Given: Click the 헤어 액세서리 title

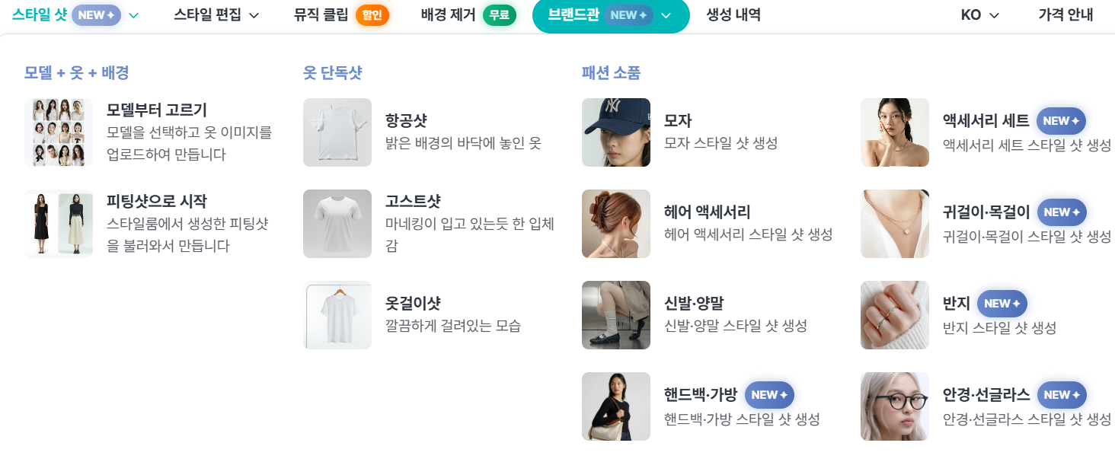Looking at the screenshot, I should click(x=708, y=212).
